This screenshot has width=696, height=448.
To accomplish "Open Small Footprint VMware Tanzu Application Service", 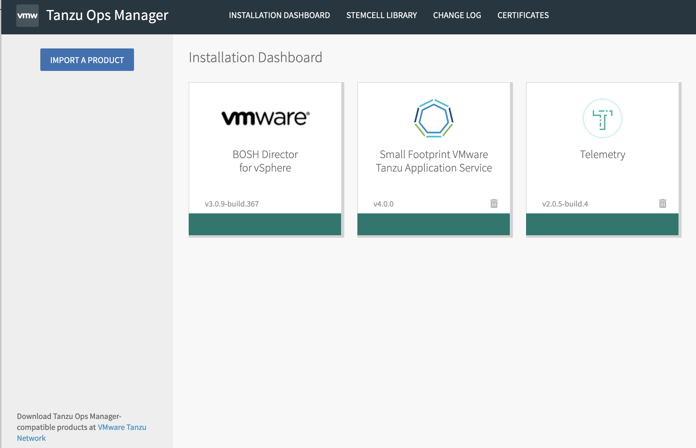I will 434,161.
